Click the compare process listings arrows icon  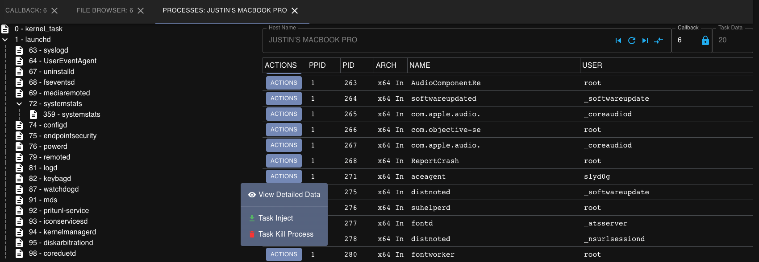coord(659,41)
